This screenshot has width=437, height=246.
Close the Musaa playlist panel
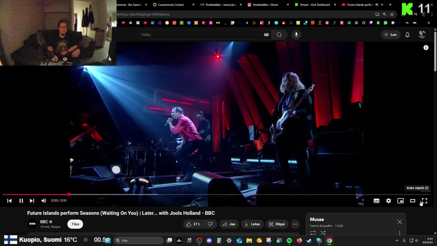(400, 222)
